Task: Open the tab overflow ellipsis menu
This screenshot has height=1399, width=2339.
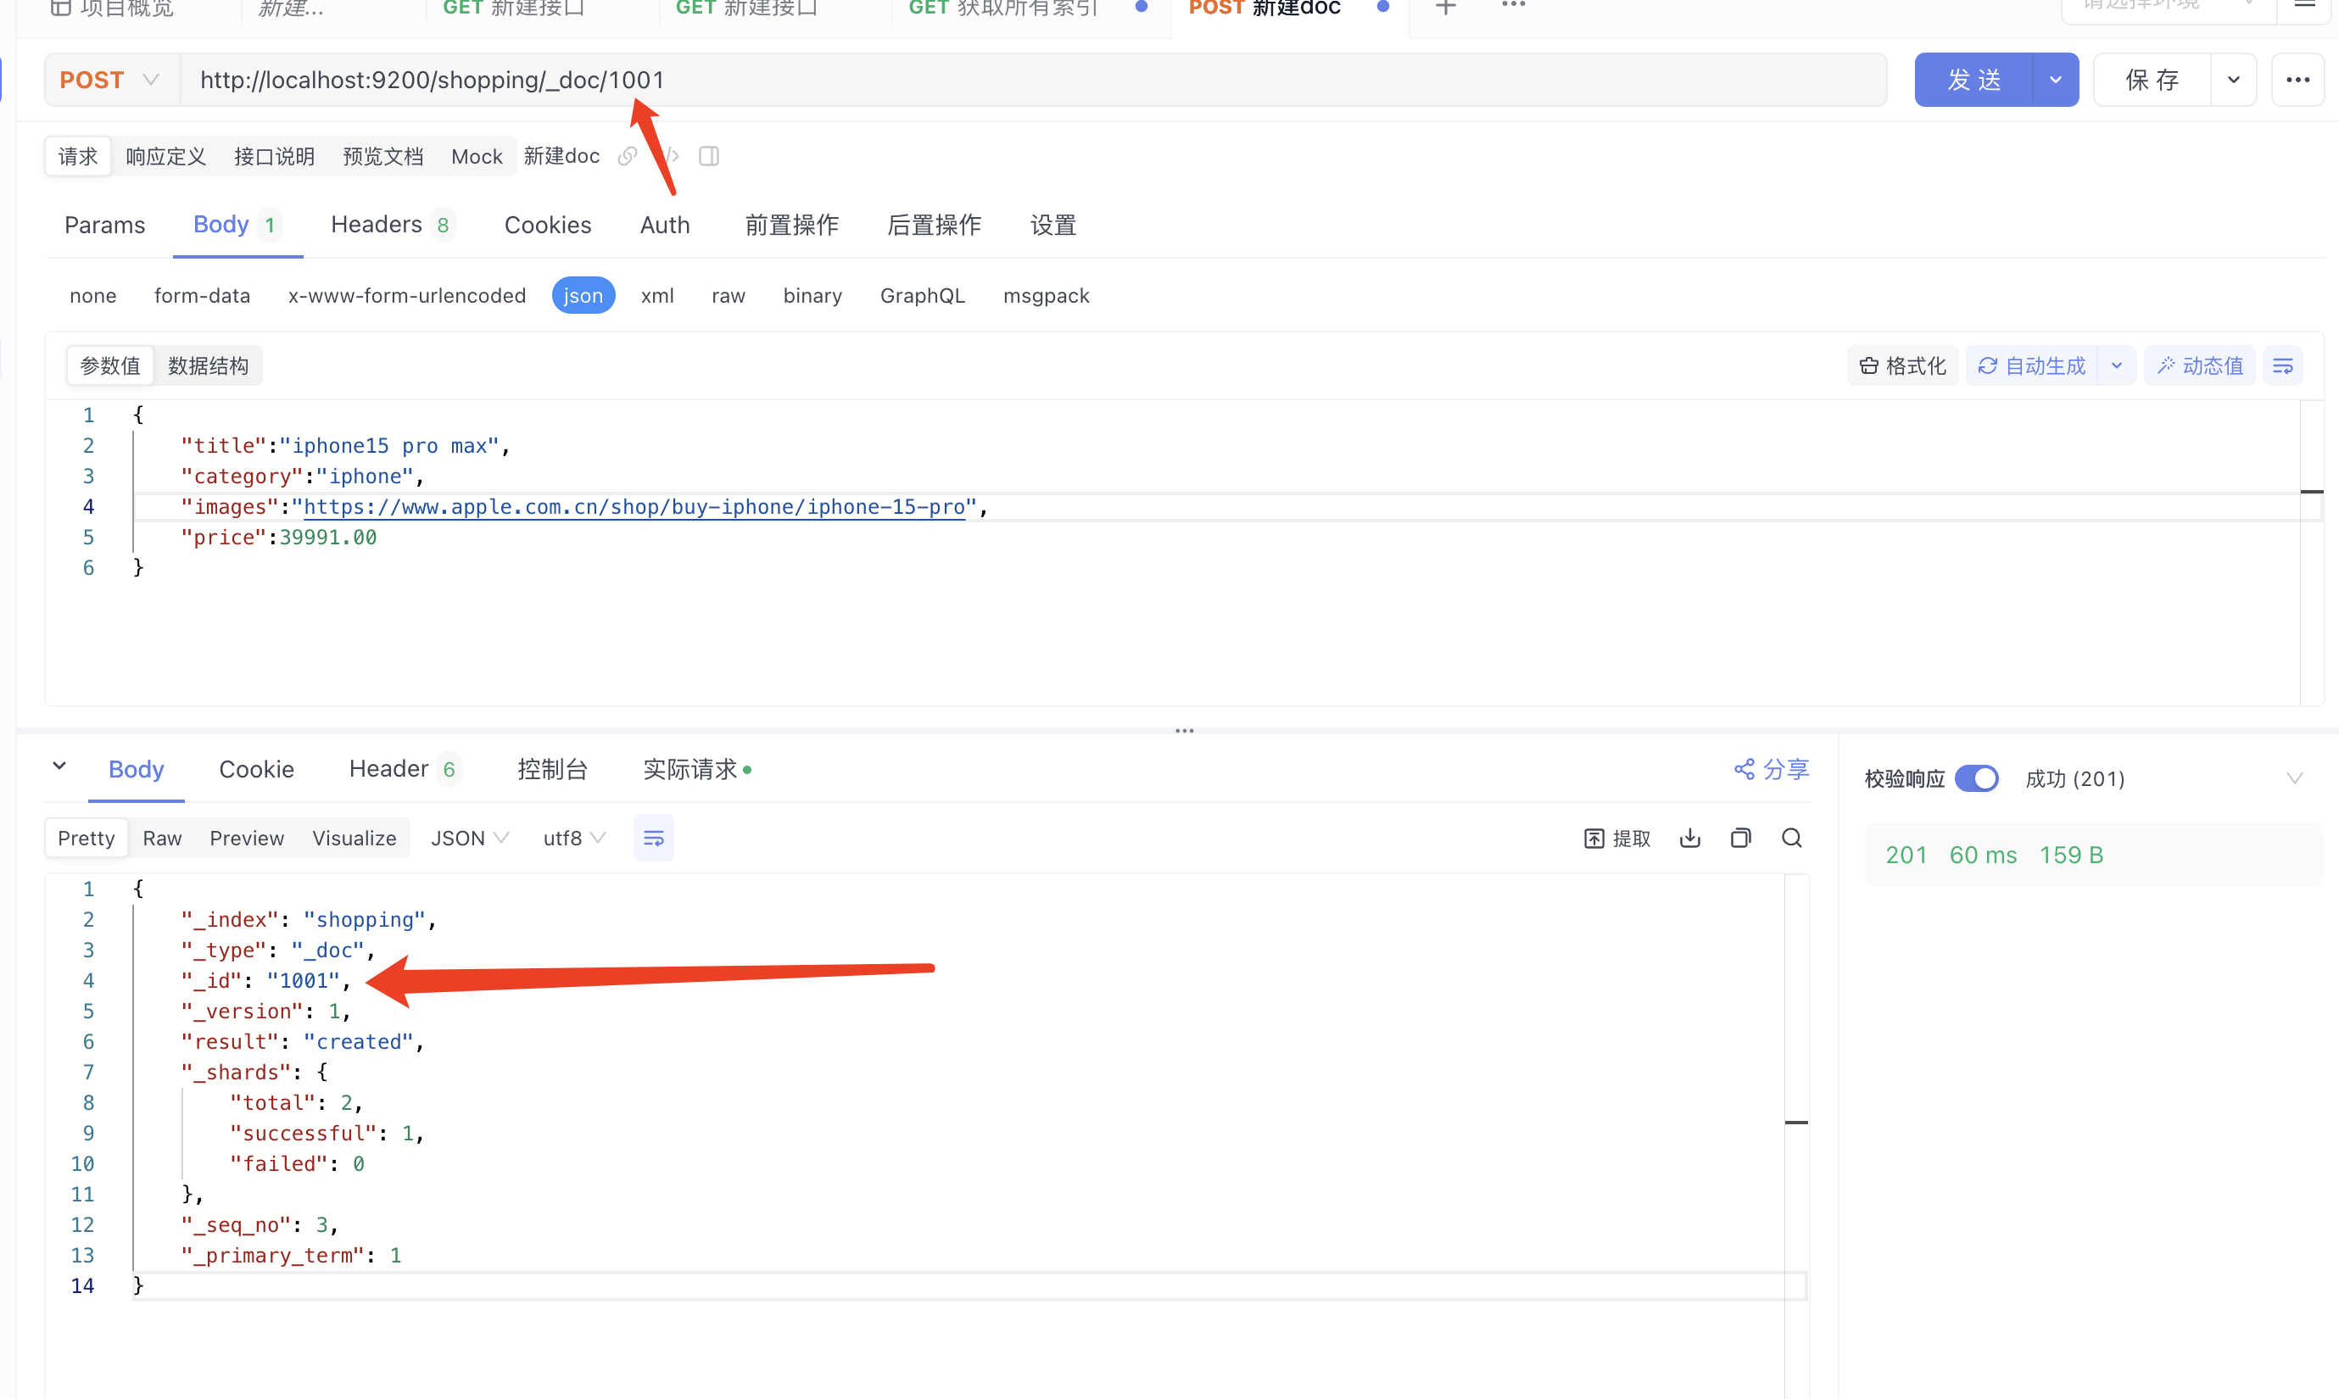Action: [x=1513, y=6]
